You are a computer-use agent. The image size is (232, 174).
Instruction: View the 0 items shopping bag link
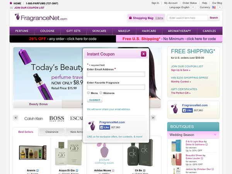point(159,18)
